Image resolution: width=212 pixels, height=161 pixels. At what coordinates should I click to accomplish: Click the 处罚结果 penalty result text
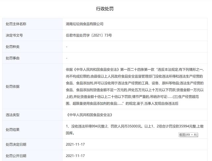[x=135, y=130]
